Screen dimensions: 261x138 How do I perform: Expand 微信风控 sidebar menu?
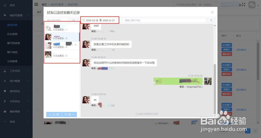(16, 91)
